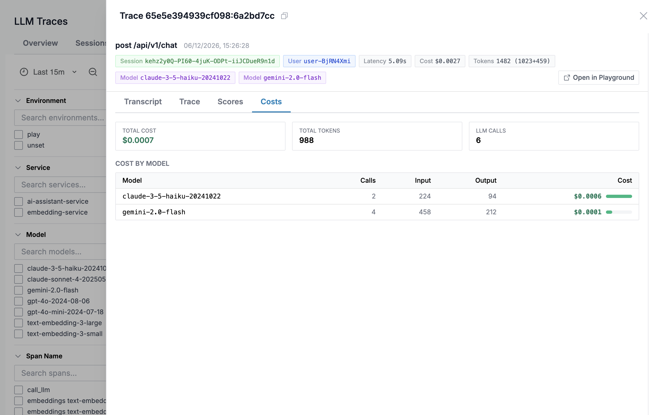Image resolution: width=649 pixels, height=415 pixels.
Task: Check the call_llm span checkbox
Action: coord(19,390)
